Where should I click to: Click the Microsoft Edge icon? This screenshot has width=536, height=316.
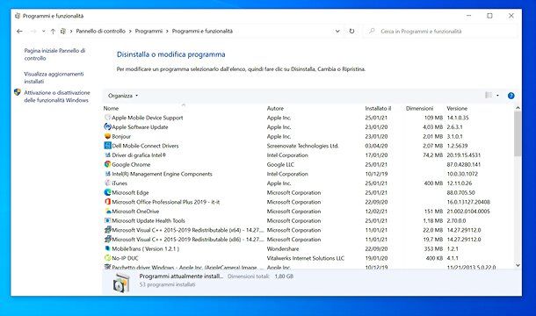(108, 193)
